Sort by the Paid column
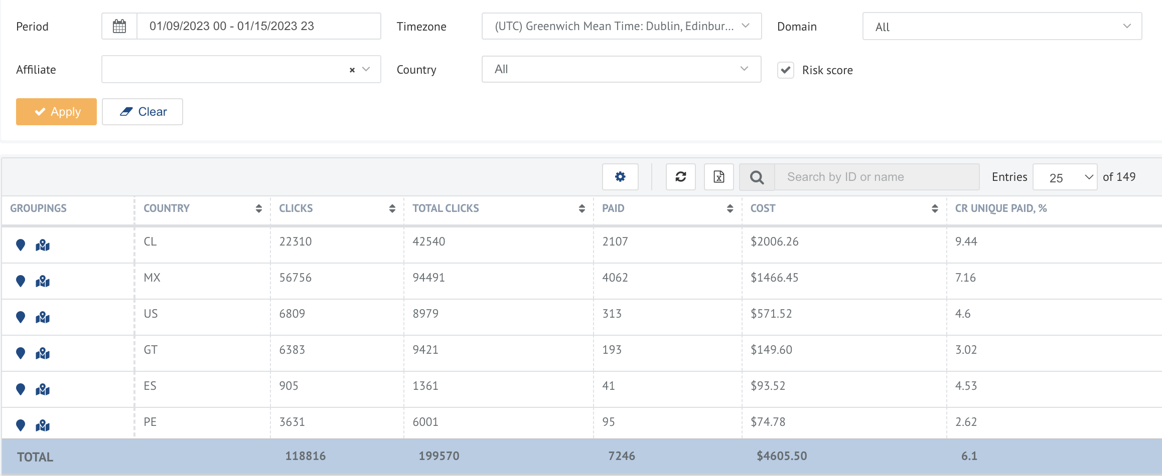 (730, 208)
